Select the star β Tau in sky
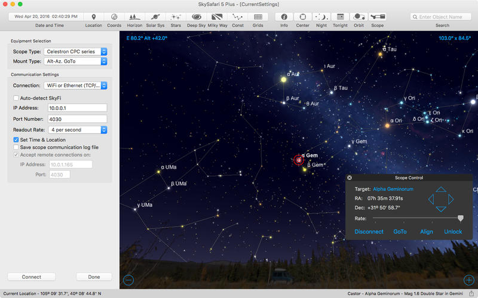 coord(332,92)
